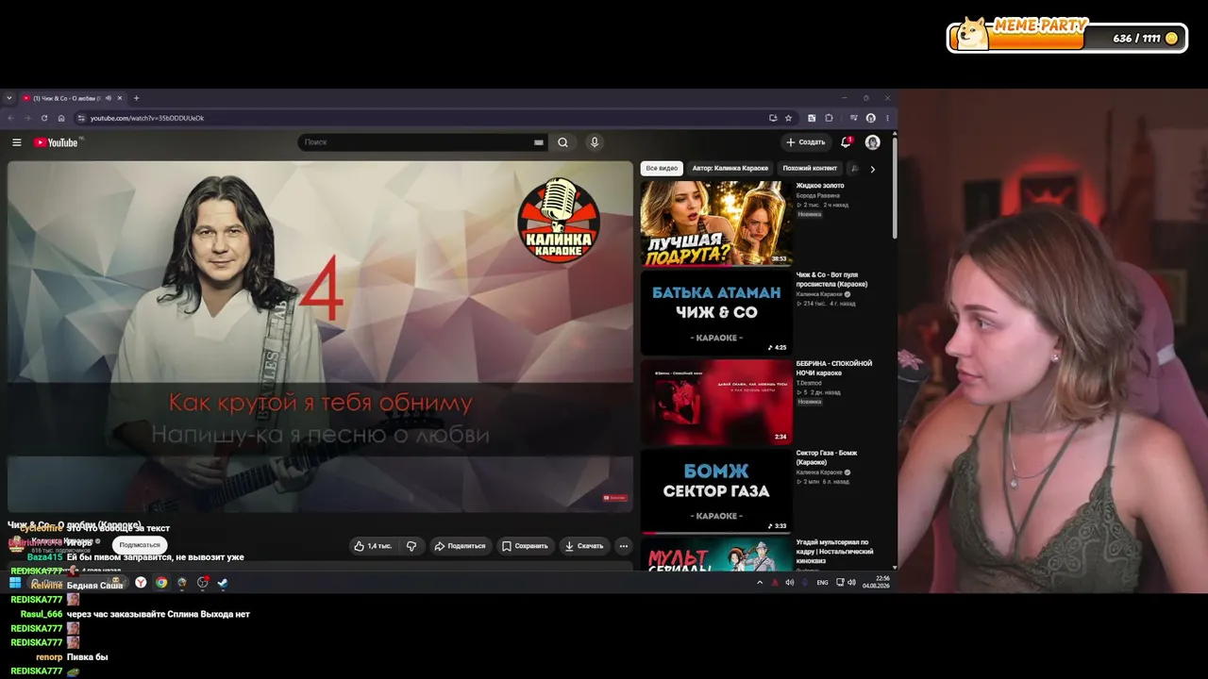Click the Подписаться subscribe button
The image size is (1208, 679).
(x=140, y=545)
